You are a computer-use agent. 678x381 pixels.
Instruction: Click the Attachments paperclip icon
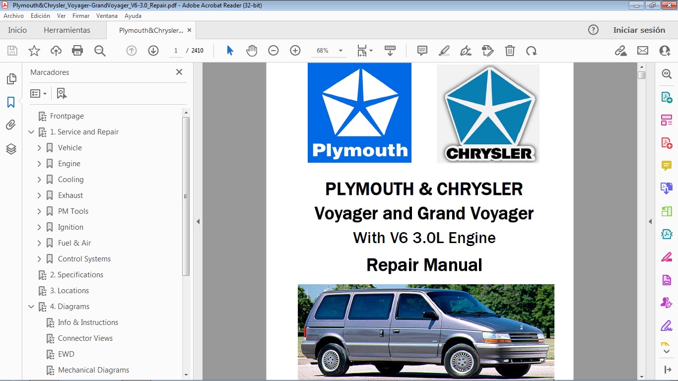pyautogui.click(x=11, y=125)
